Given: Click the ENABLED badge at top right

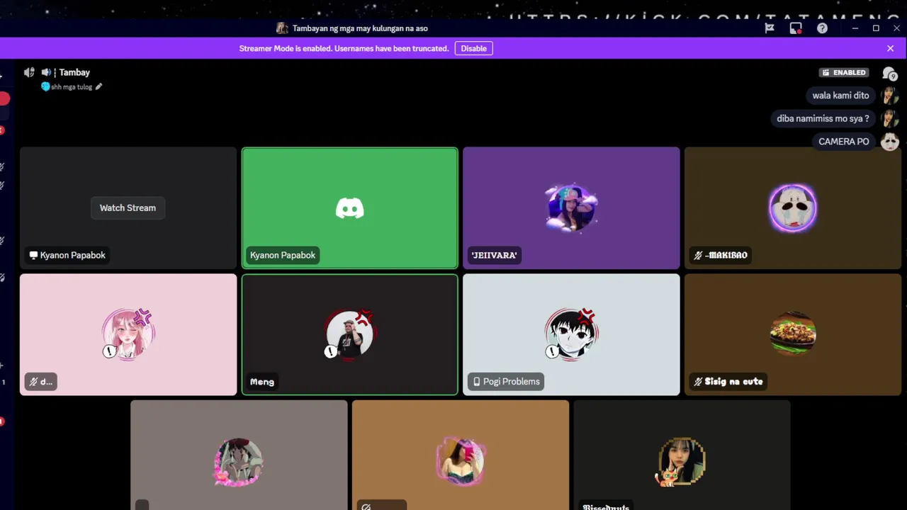Looking at the screenshot, I should point(844,72).
